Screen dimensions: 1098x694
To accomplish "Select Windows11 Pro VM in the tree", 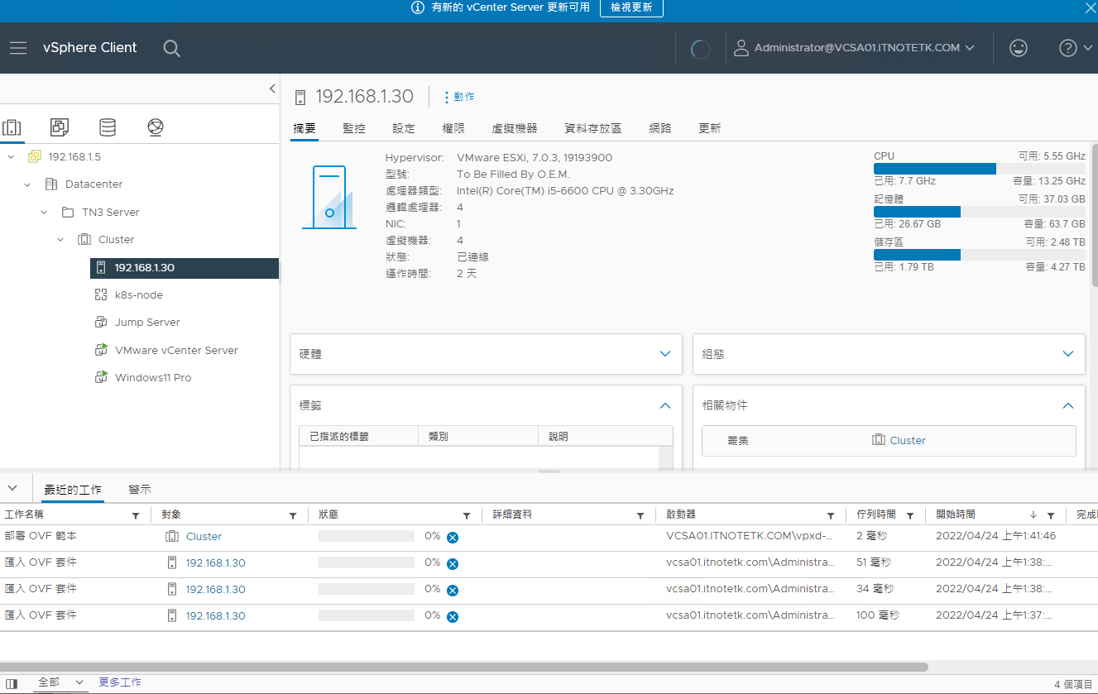I will pos(152,378).
